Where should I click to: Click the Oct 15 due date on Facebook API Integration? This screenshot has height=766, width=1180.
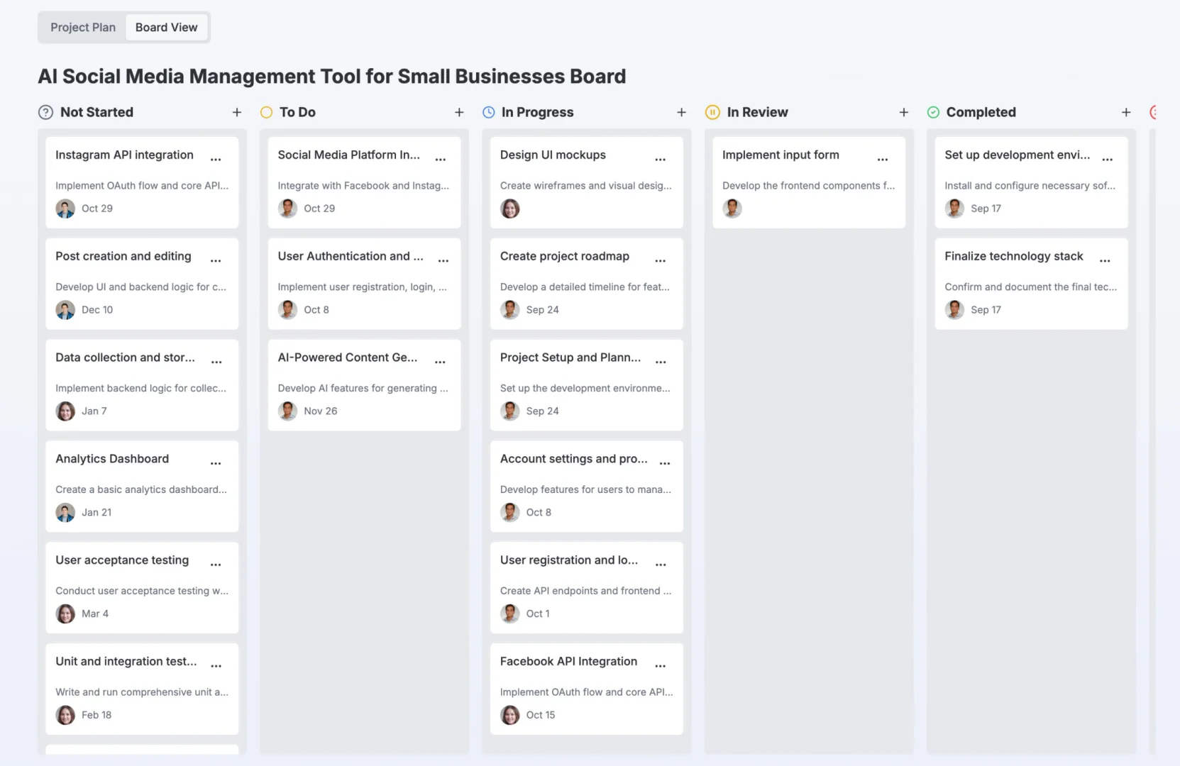[x=541, y=715]
